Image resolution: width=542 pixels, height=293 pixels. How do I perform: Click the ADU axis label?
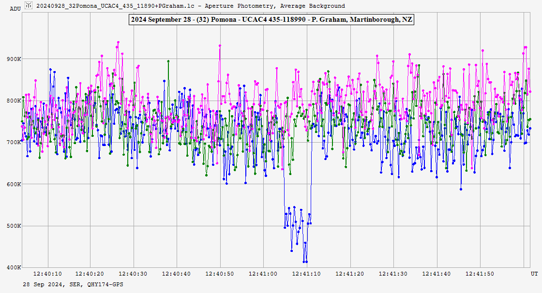(x=15, y=9)
